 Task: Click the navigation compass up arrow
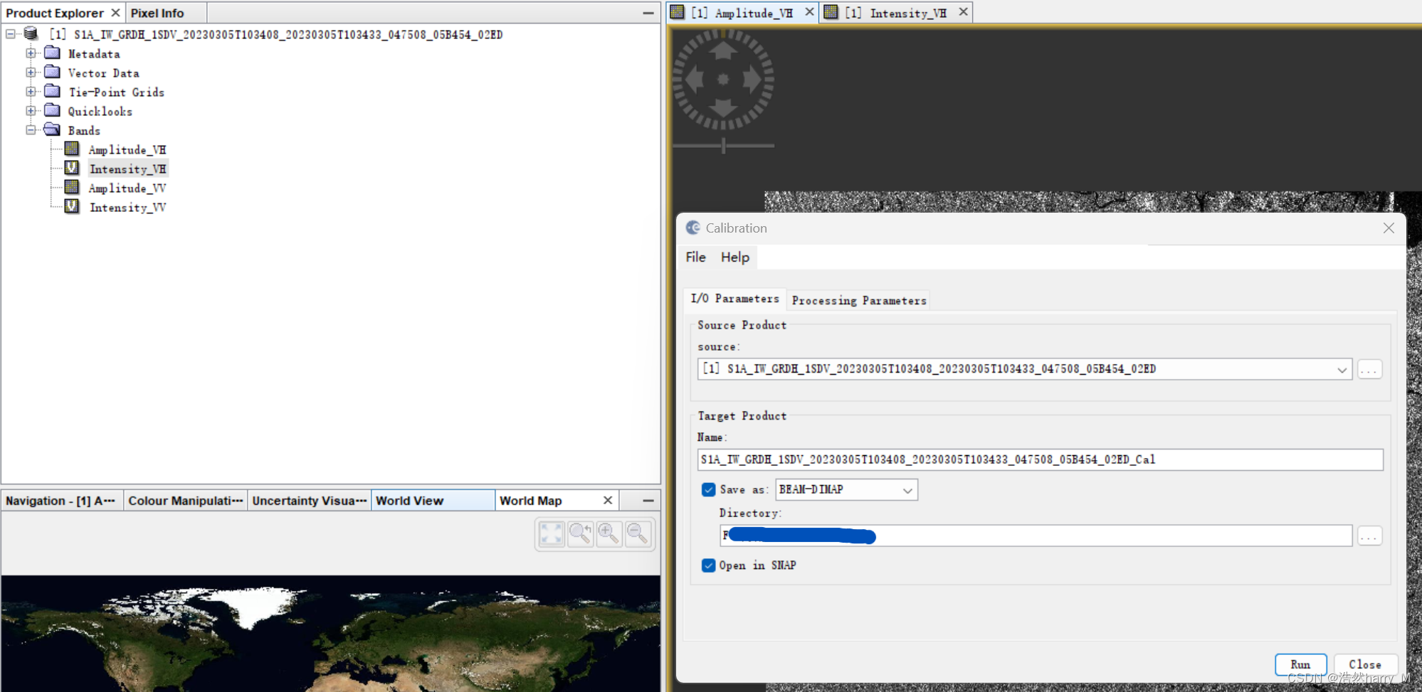(723, 50)
